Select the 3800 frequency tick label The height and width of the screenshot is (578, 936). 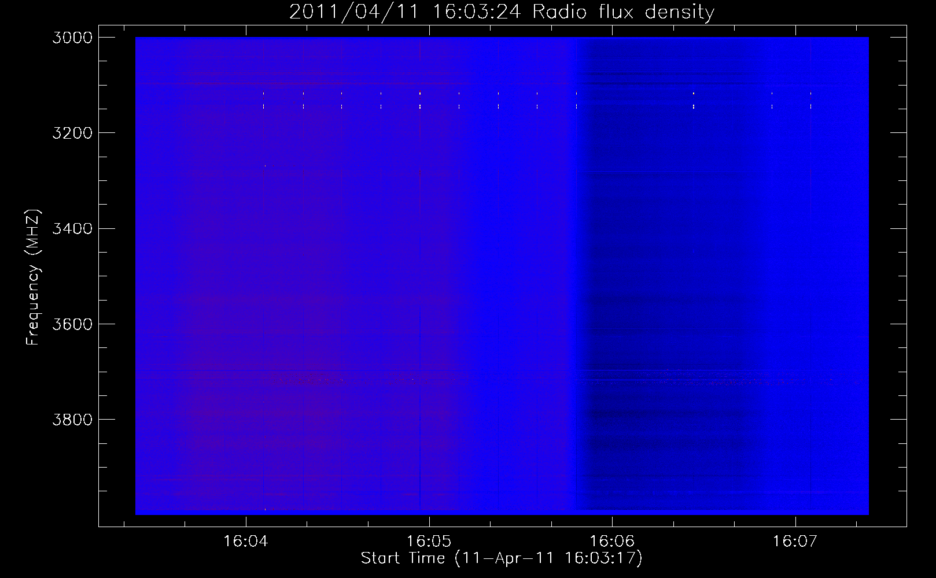pyautogui.click(x=72, y=420)
